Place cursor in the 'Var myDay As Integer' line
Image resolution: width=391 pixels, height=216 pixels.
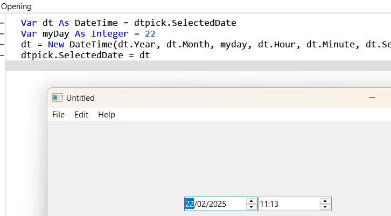coord(88,34)
